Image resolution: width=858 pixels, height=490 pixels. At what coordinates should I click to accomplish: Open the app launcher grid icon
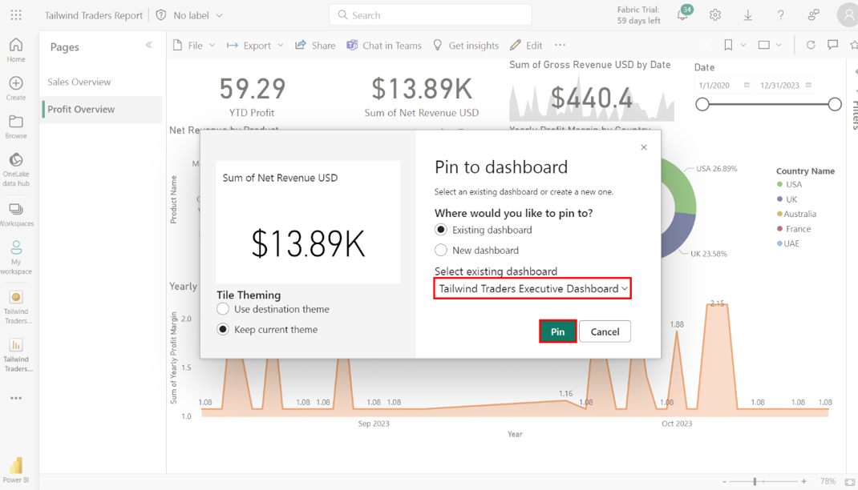click(x=16, y=15)
